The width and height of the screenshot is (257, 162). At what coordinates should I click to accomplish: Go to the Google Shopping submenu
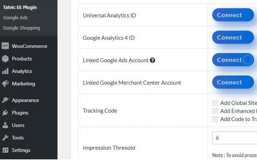click(21, 28)
